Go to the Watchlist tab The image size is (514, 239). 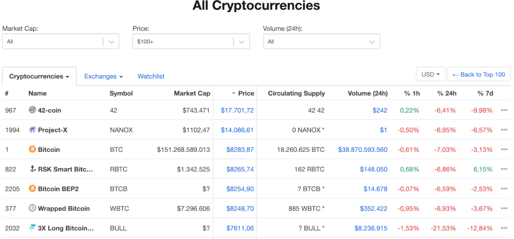[x=151, y=76]
